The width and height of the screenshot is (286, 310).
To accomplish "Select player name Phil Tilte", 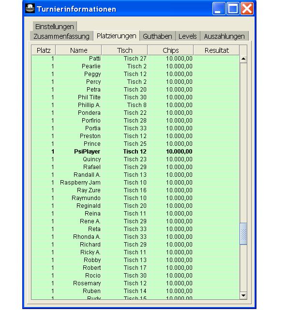I will click(x=89, y=97).
